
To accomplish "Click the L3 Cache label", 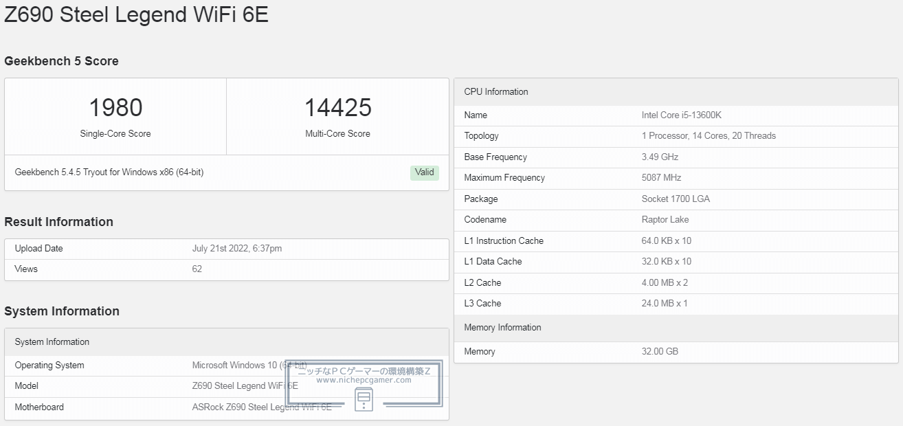I will click(482, 304).
